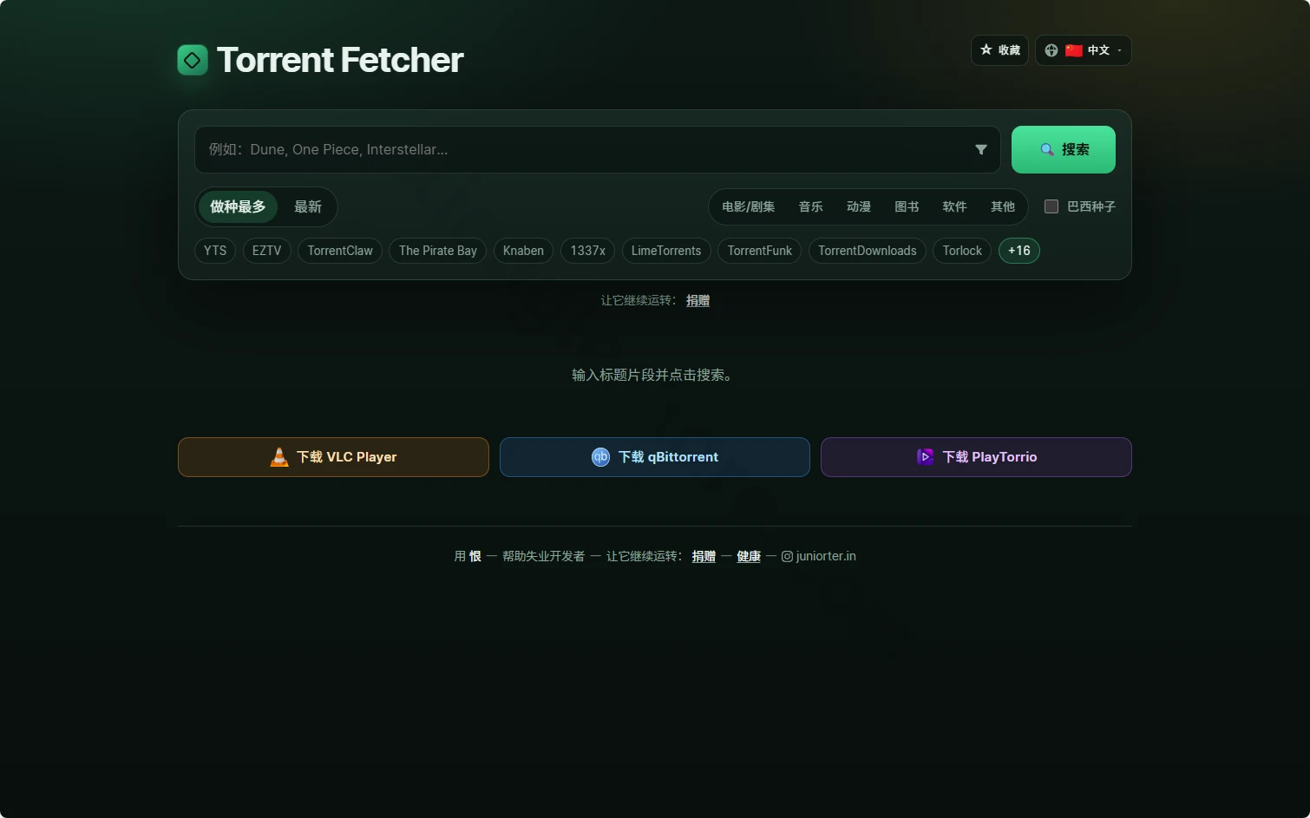The width and height of the screenshot is (1310, 818).
Task: Toggle the 1337x source chip
Action: point(587,251)
